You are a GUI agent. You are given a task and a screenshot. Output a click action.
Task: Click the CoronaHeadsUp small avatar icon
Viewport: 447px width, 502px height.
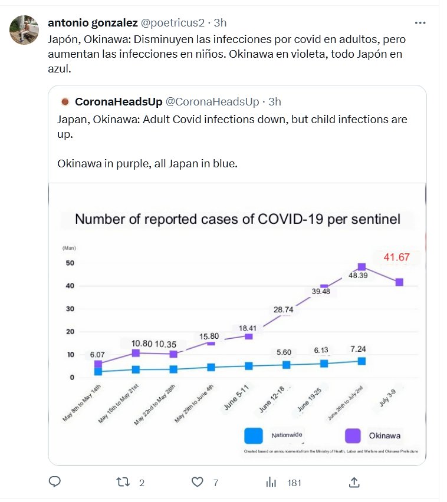click(65, 102)
